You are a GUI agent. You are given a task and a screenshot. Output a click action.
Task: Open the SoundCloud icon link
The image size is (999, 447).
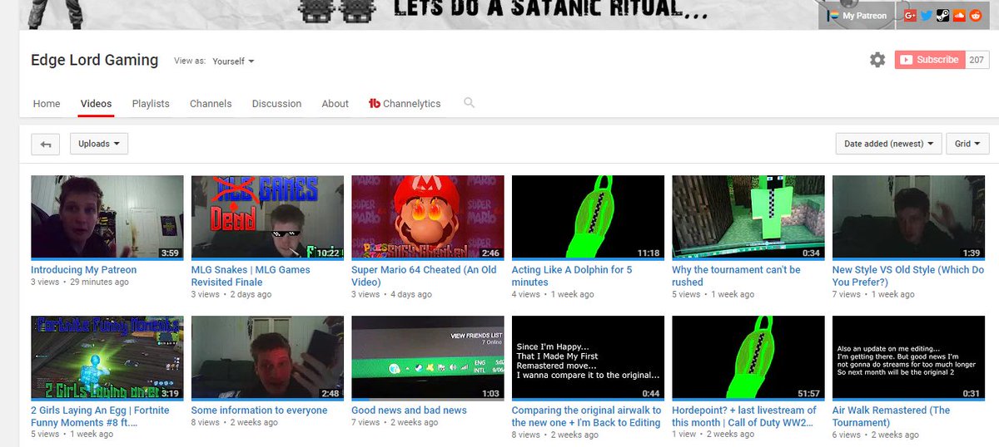pos(957,16)
